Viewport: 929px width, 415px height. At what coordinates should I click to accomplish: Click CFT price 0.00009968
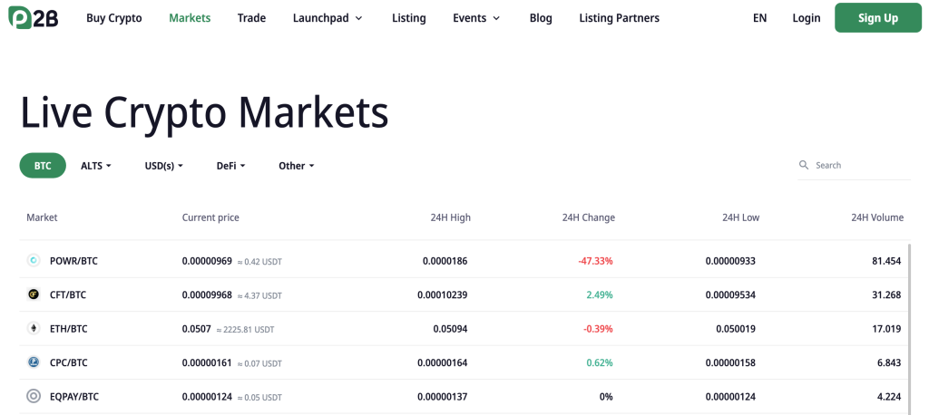click(x=207, y=294)
